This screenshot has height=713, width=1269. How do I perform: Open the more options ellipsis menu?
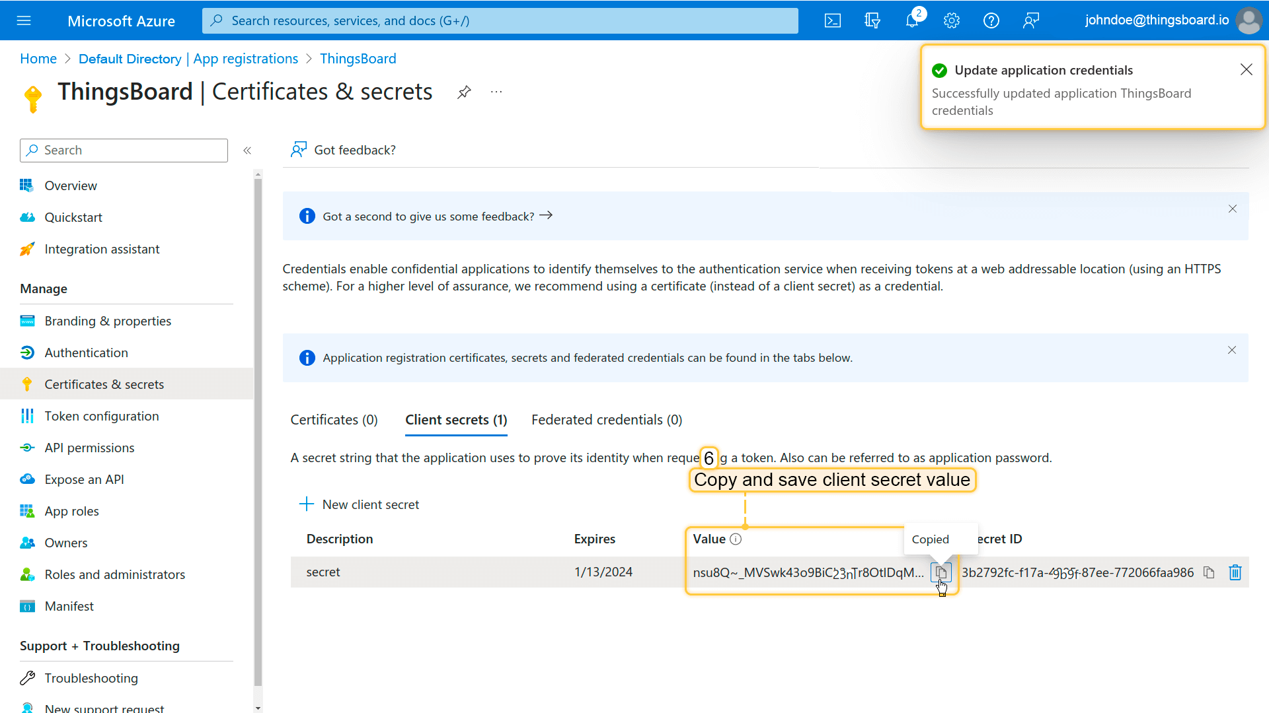[496, 92]
